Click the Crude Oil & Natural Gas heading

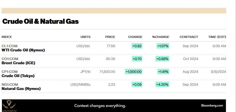[x=40, y=21]
